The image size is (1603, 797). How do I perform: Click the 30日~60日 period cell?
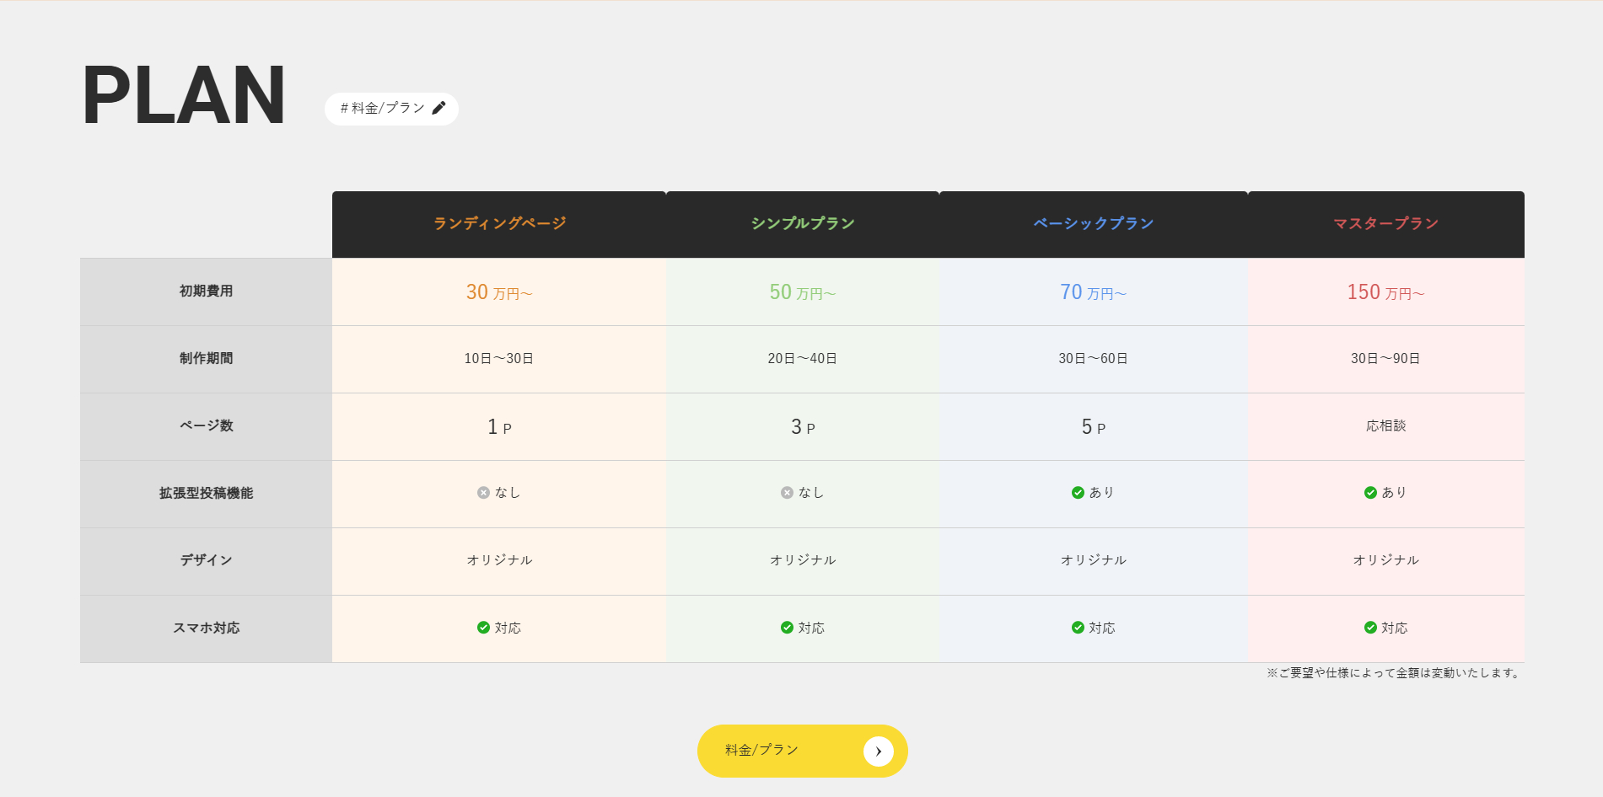1094,359
